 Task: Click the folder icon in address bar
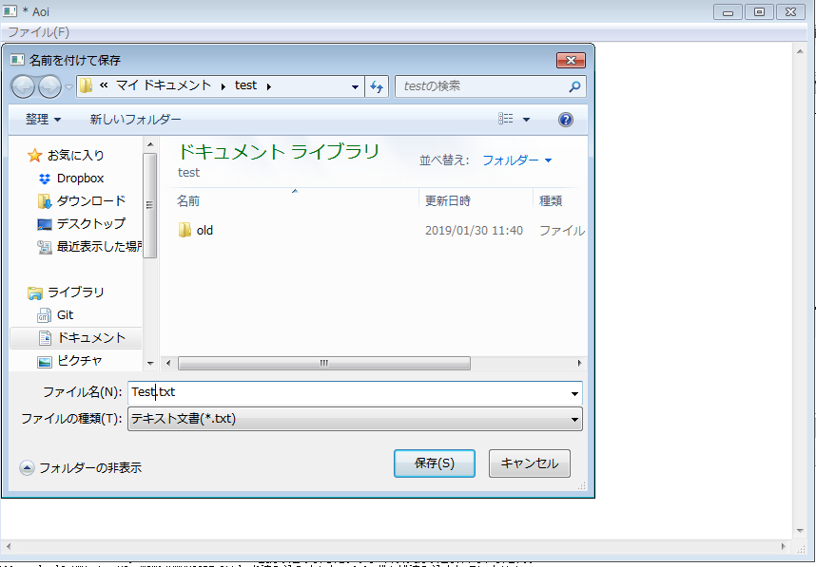pos(86,85)
